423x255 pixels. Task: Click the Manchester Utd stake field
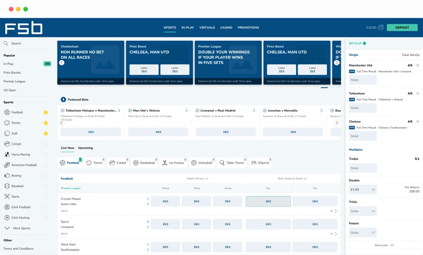click(362, 80)
